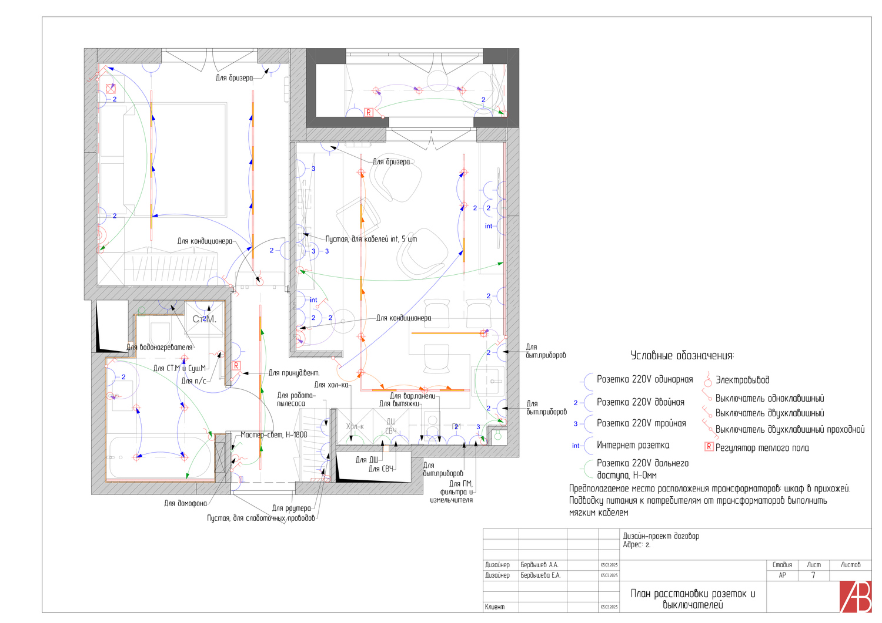Select the internet socket 'int' legend symbol

586,446
